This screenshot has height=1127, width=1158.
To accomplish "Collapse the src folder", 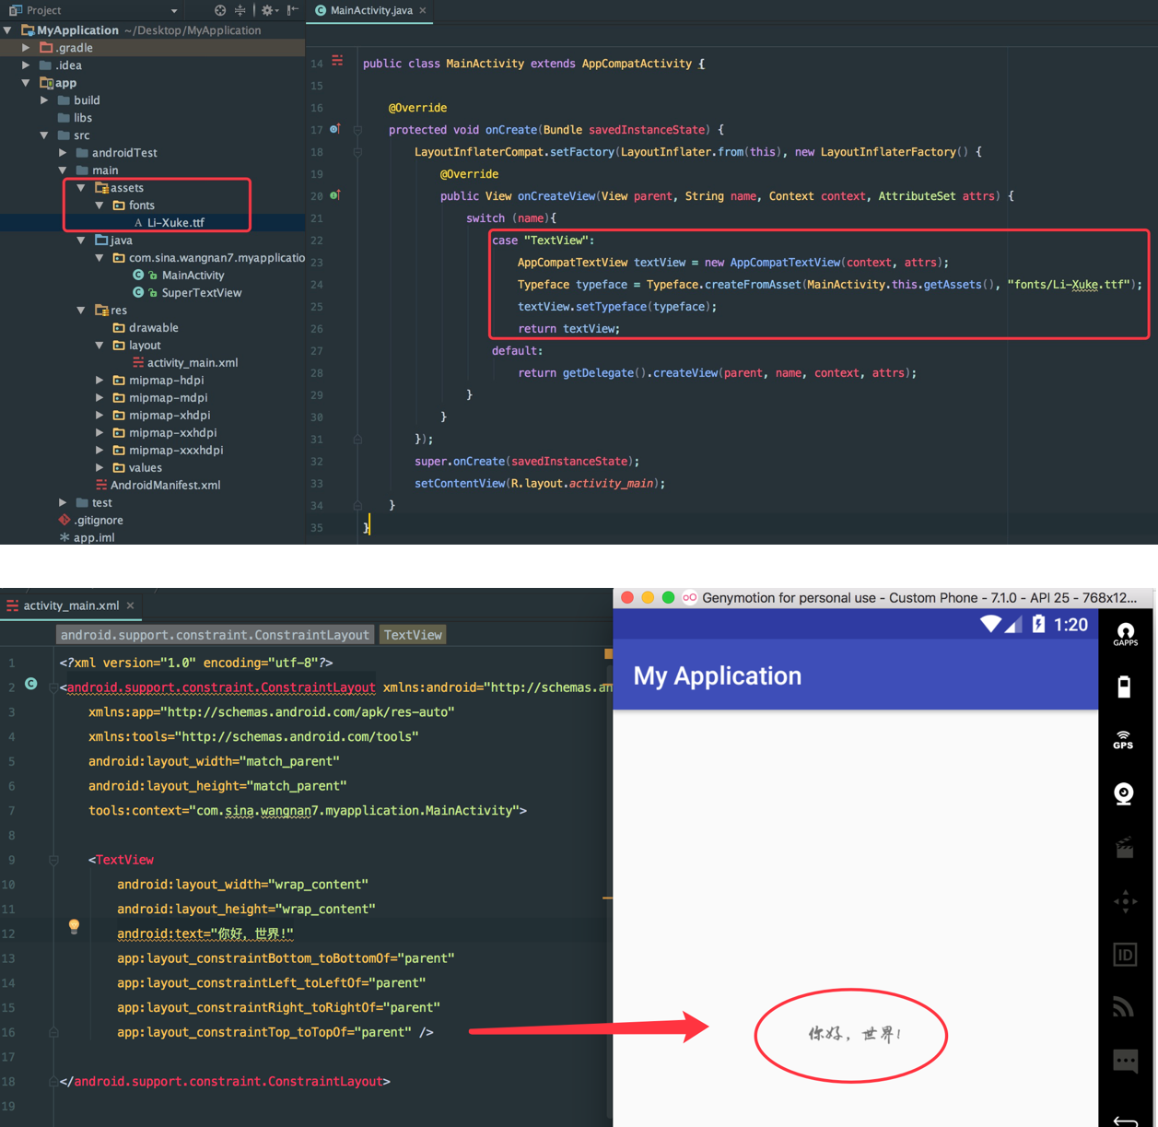I will tap(45, 135).
